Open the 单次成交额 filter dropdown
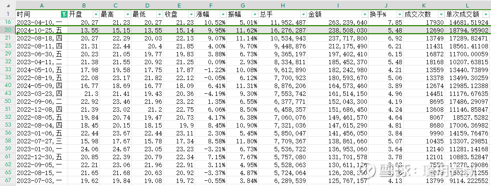 [x=486, y=15]
